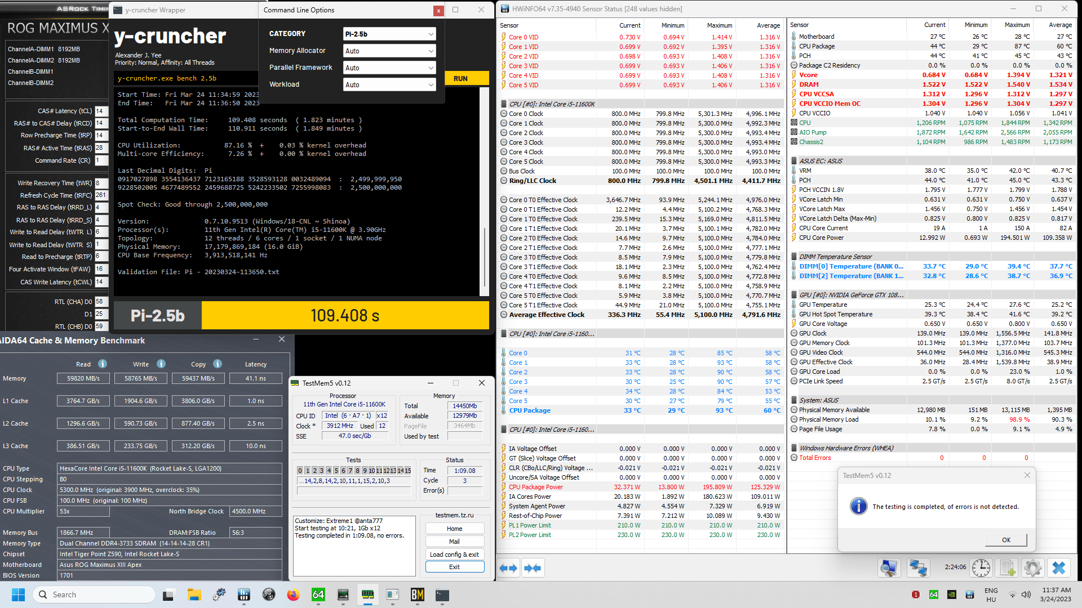Select the Vcore voltage sensor row
1082x608 pixels.
[932, 75]
